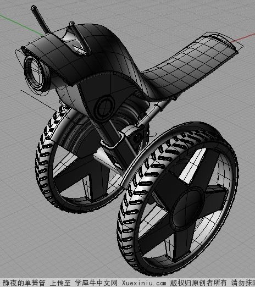The height and width of the screenshot is (287, 255).
Task: Click the green Y-axis line
Action: coord(22,25)
